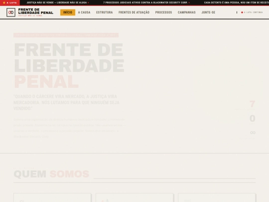
Task: Open the Frente de Liberdade Penal logo title
Action: [x=36, y=11]
